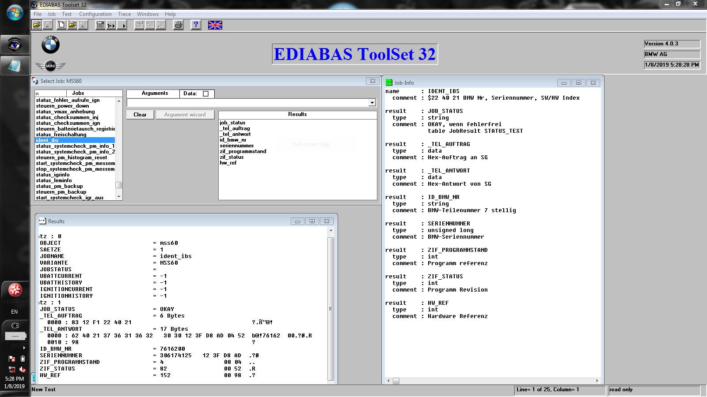Click the open test folder icon
The image size is (707, 397).
coord(72,25)
